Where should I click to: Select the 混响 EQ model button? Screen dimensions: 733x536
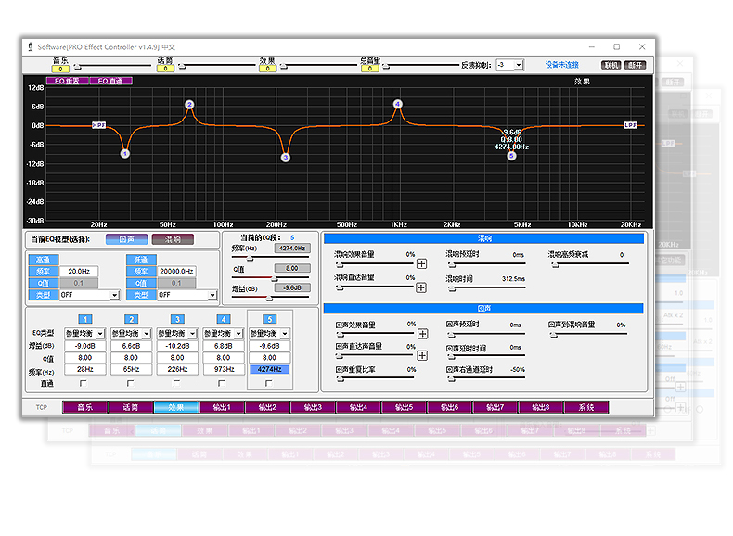[x=173, y=240]
